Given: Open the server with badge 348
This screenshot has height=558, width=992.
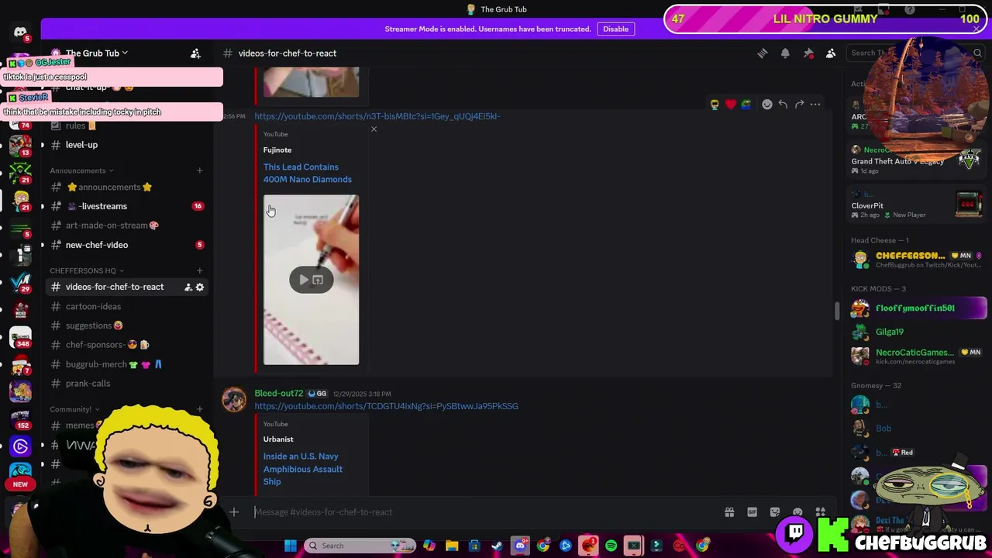Looking at the screenshot, I should pos(21,337).
